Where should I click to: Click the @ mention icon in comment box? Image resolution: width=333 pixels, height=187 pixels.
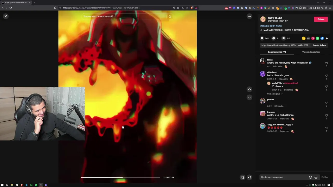[x=310, y=177]
